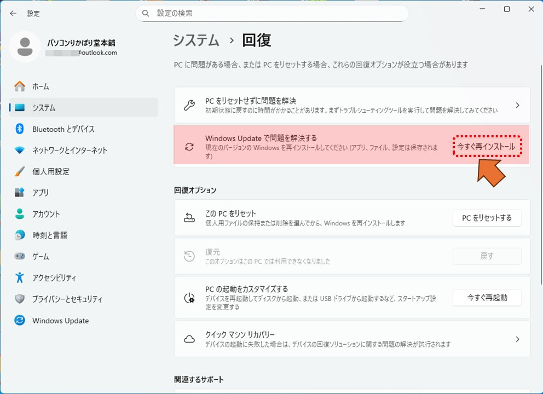Click the PC をリセットする button
Screen dimensions: 543x394
pos(487,218)
